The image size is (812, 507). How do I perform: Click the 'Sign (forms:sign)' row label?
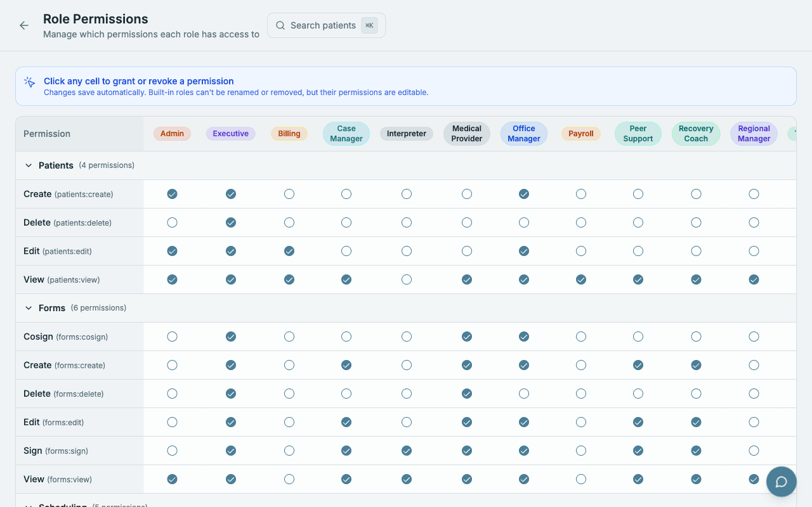pos(56,451)
